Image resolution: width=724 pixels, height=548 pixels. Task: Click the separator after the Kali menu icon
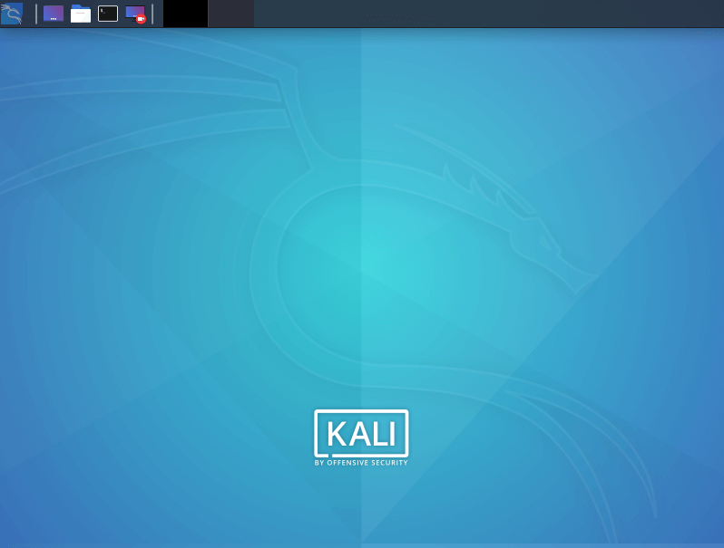pyautogui.click(x=36, y=14)
